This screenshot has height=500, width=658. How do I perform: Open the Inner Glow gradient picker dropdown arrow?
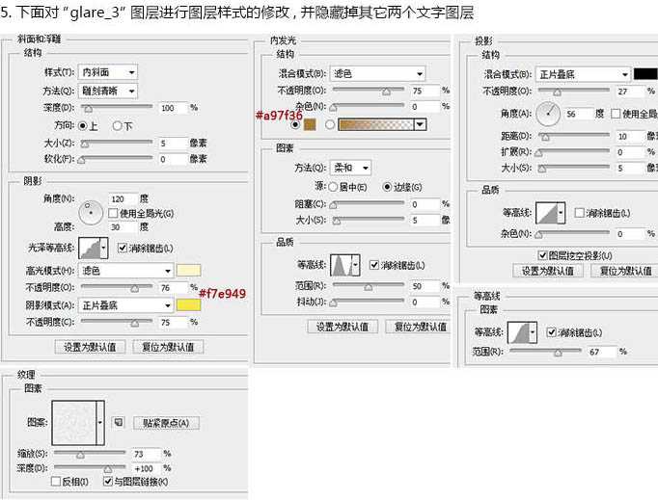[420, 124]
